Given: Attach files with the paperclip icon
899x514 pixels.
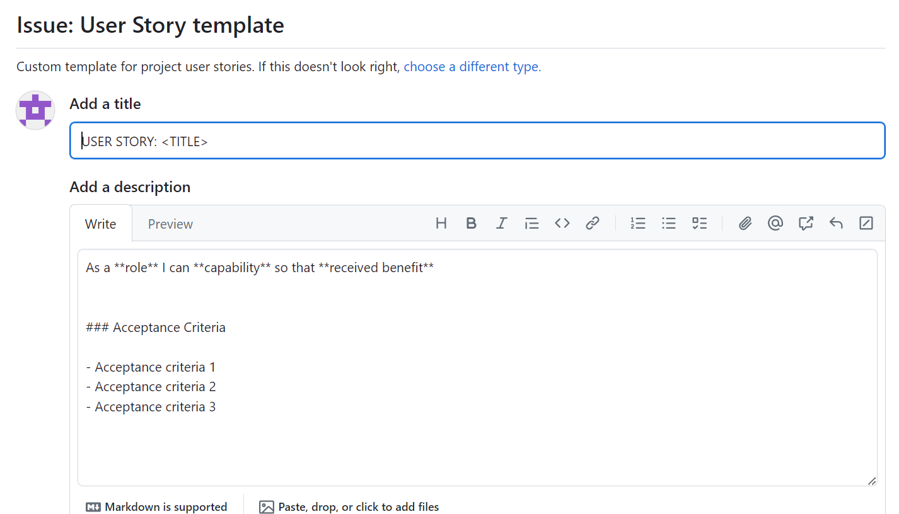Looking at the screenshot, I should (x=745, y=223).
